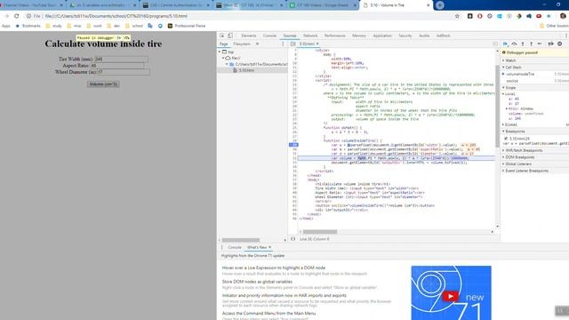The image size is (569, 320).
Task: Click the browser address bar URL
Action: tap(116, 16)
